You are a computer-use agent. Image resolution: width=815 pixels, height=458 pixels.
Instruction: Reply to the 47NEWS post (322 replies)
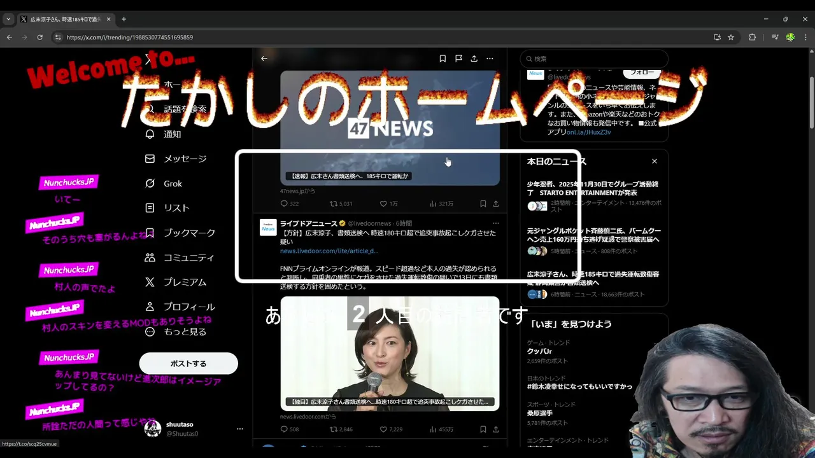point(289,204)
